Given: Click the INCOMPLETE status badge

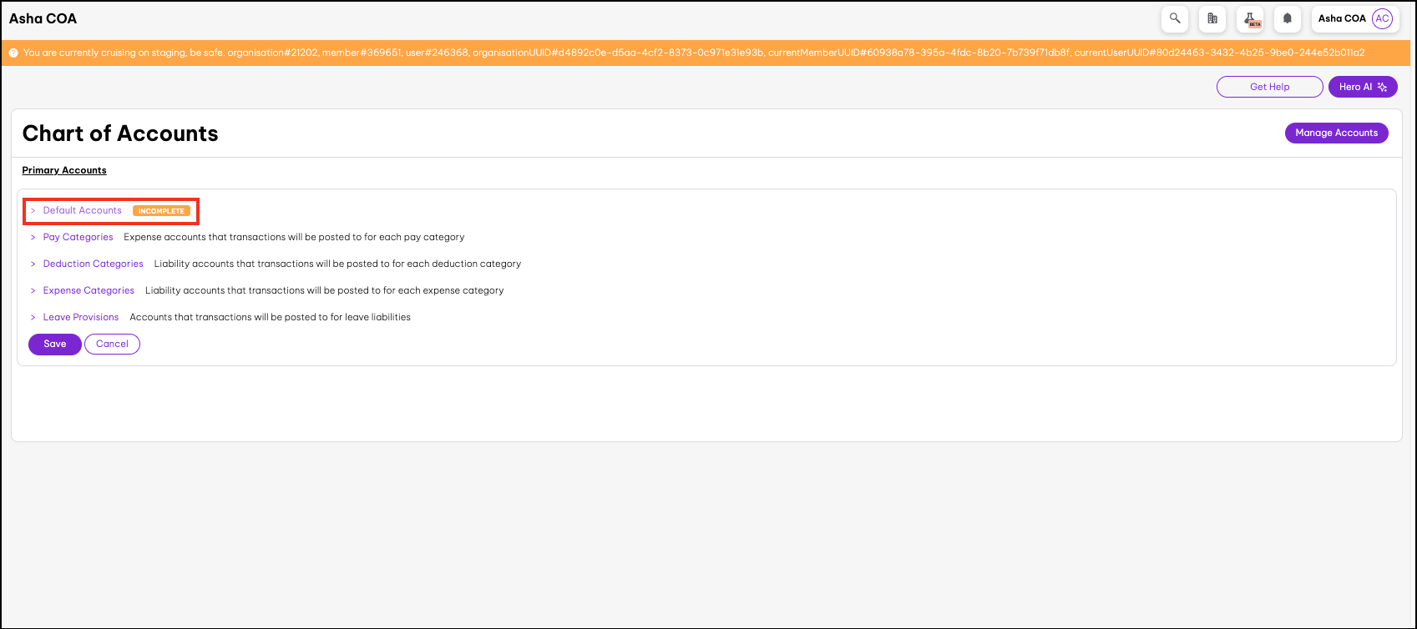Looking at the screenshot, I should pos(161,211).
